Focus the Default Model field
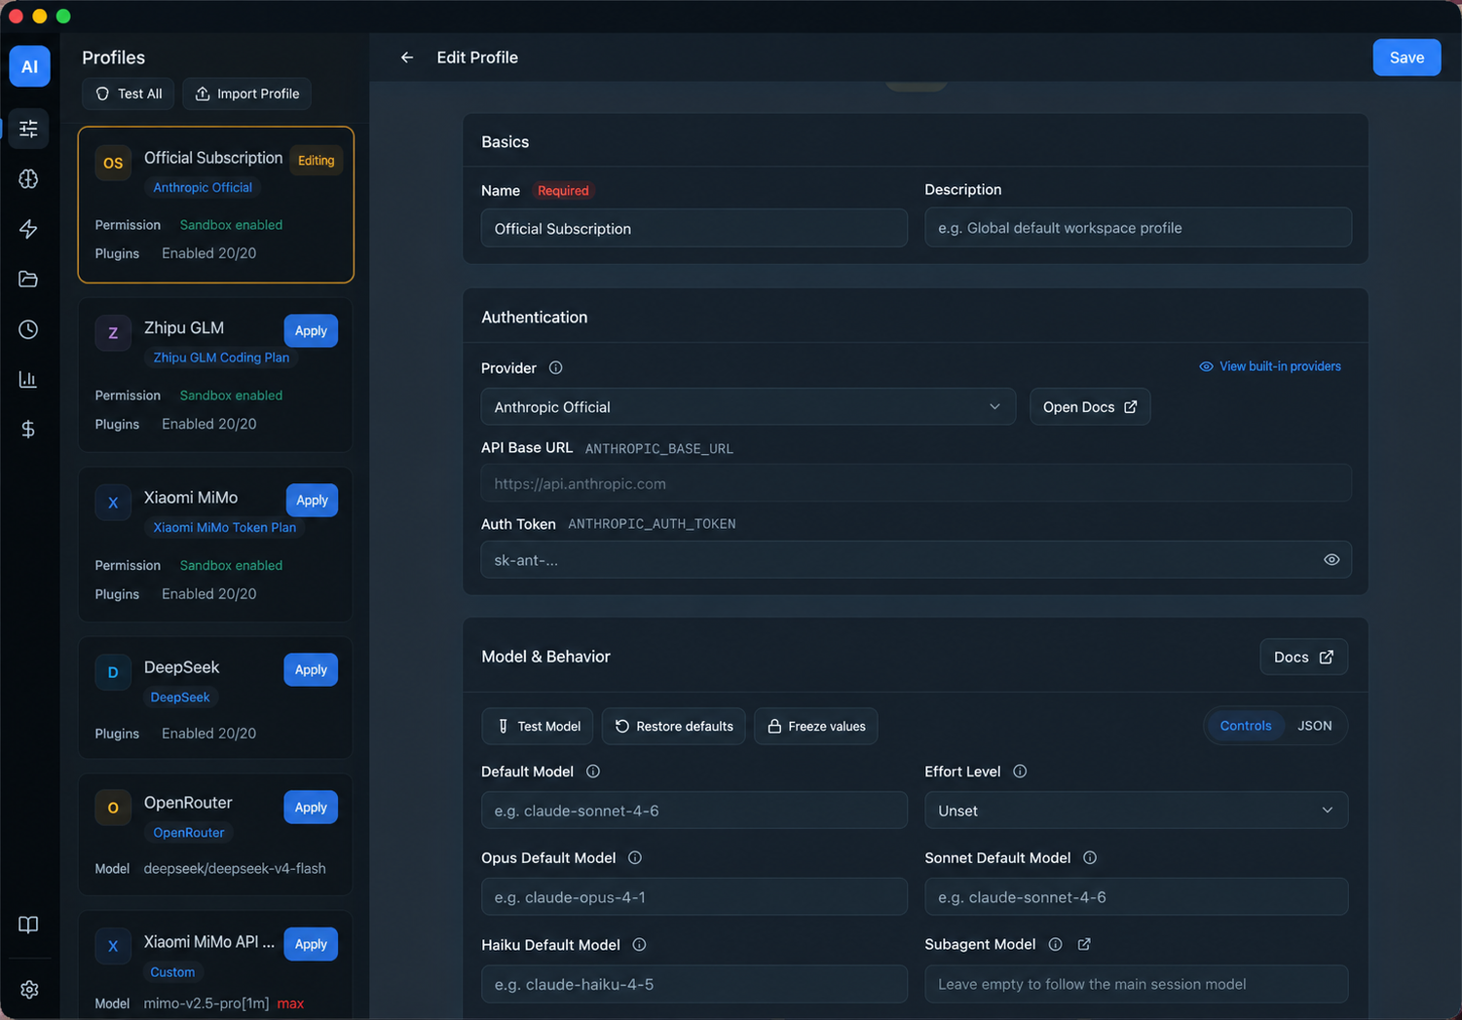This screenshot has width=1462, height=1020. pyautogui.click(x=694, y=811)
